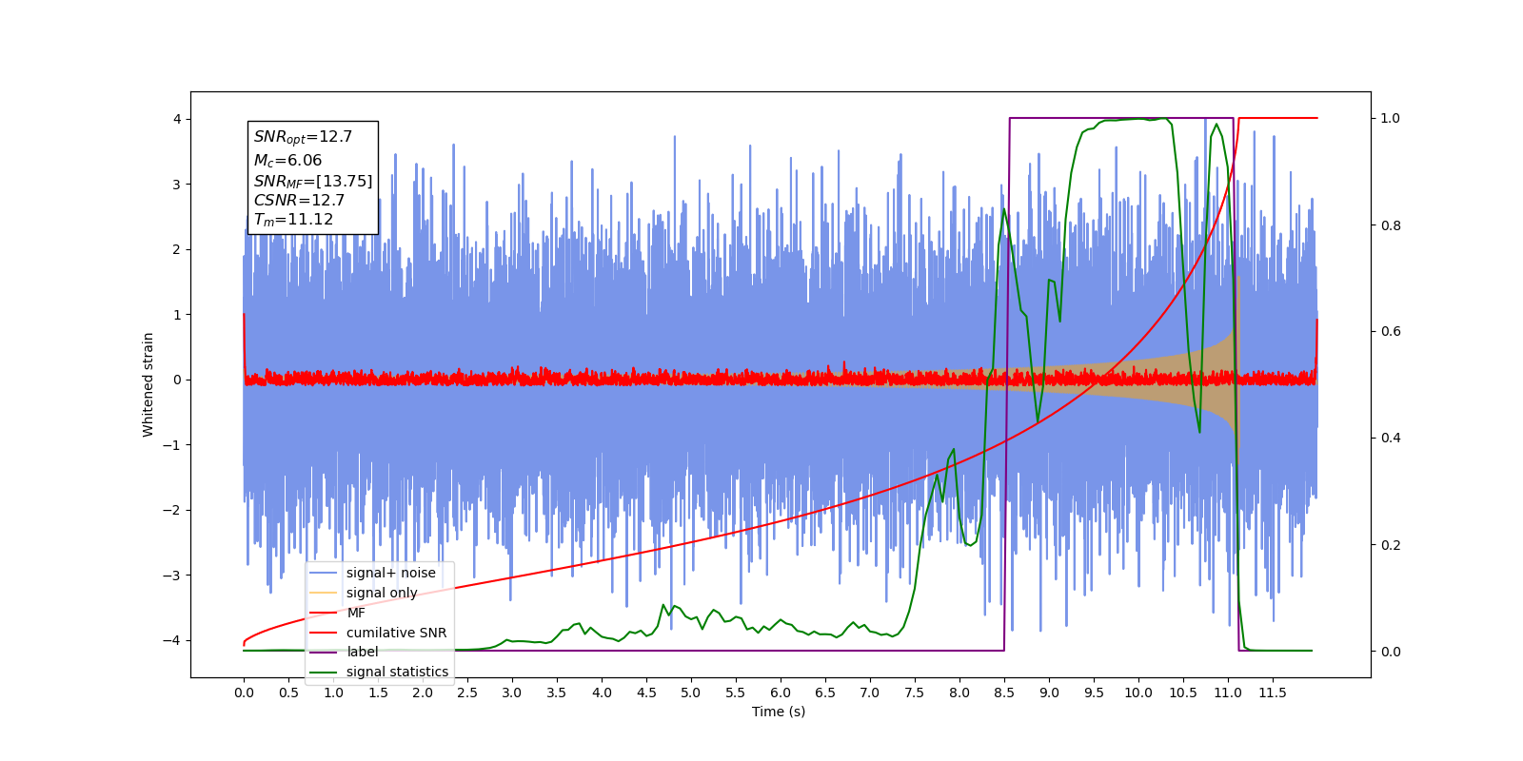Viewport: 1523px width, 761px height.
Task: Click the 9.0 tick on the time axis
Action: (1049, 693)
